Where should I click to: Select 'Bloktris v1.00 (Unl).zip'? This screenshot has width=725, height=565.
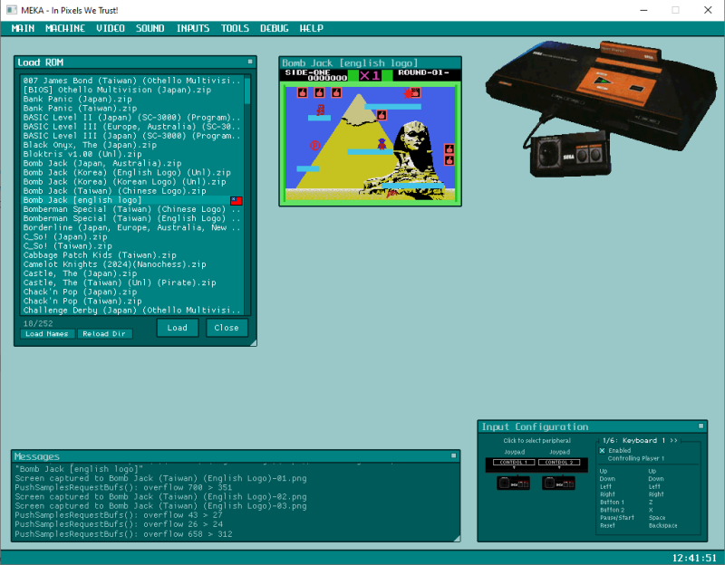pos(132,154)
